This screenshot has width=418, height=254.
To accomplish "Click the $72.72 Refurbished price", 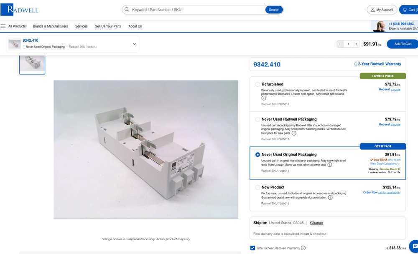I will point(393,84).
